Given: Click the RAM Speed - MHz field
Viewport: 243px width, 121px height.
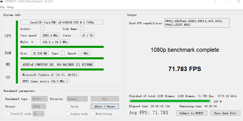Looking at the screenshot, I should click(x=85, y=53).
